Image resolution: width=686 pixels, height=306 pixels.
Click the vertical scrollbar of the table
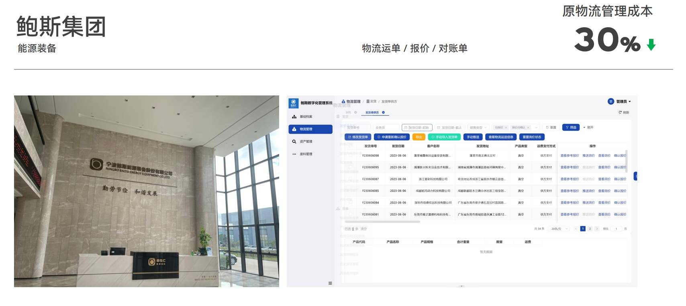pyautogui.click(x=626, y=161)
